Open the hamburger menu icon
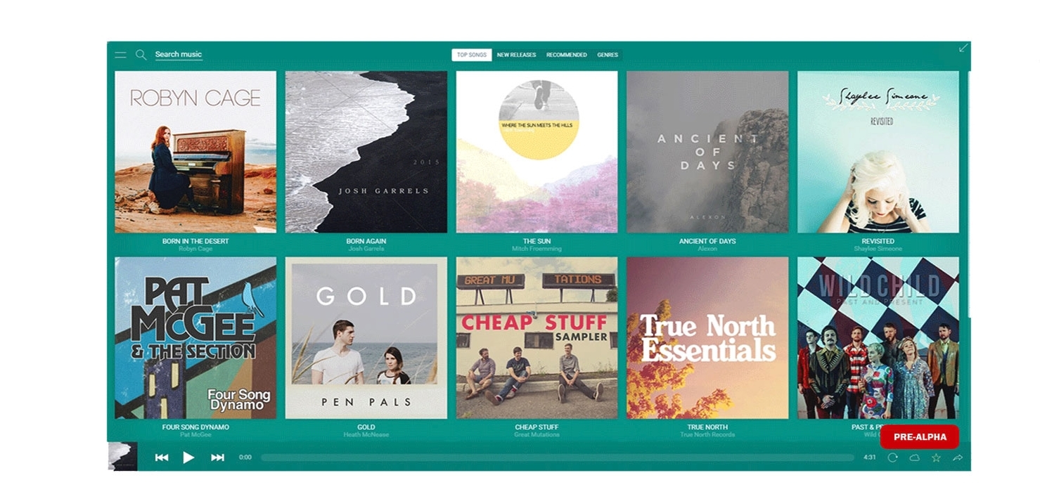 pyautogui.click(x=121, y=55)
